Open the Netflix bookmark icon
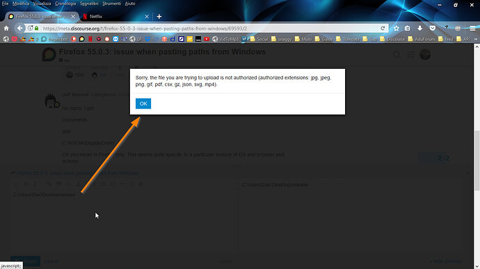The width and height of the screenshot is (480, 269). point(90,39)
